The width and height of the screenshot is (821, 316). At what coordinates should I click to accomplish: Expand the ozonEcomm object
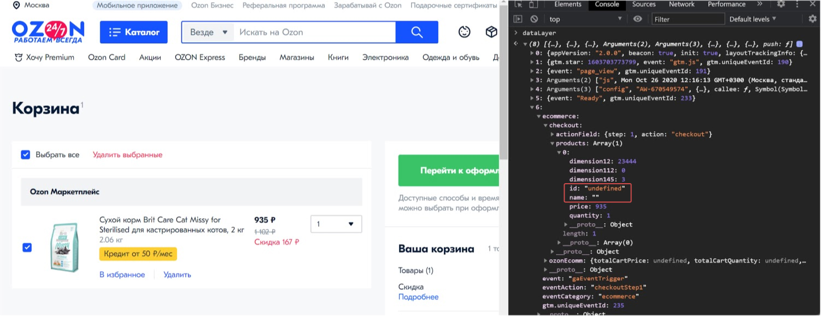pyautogui.click(x=546, y=261)
